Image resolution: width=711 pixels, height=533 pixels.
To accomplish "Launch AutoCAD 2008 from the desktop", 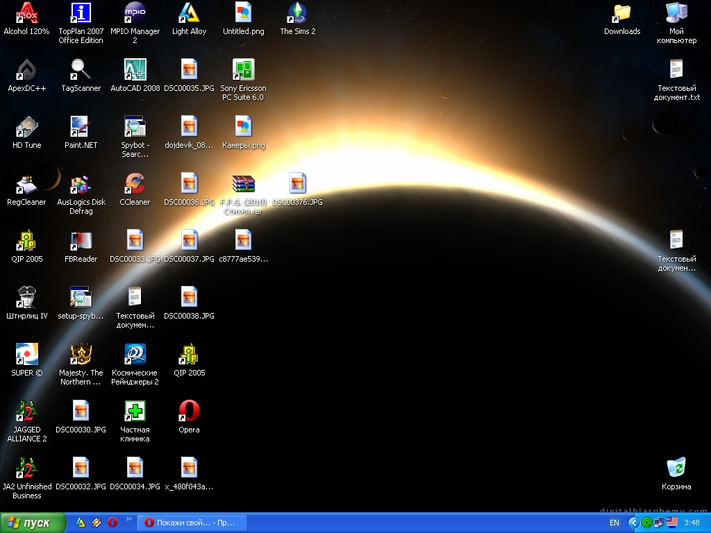I will point(135,70).
